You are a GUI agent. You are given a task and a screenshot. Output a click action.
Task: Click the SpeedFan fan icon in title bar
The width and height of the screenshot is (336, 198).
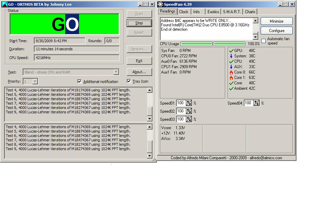click(161, 4)
